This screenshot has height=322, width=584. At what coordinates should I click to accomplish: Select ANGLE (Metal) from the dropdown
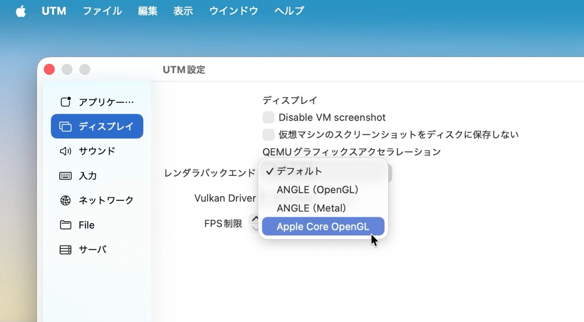pos(312,208)
